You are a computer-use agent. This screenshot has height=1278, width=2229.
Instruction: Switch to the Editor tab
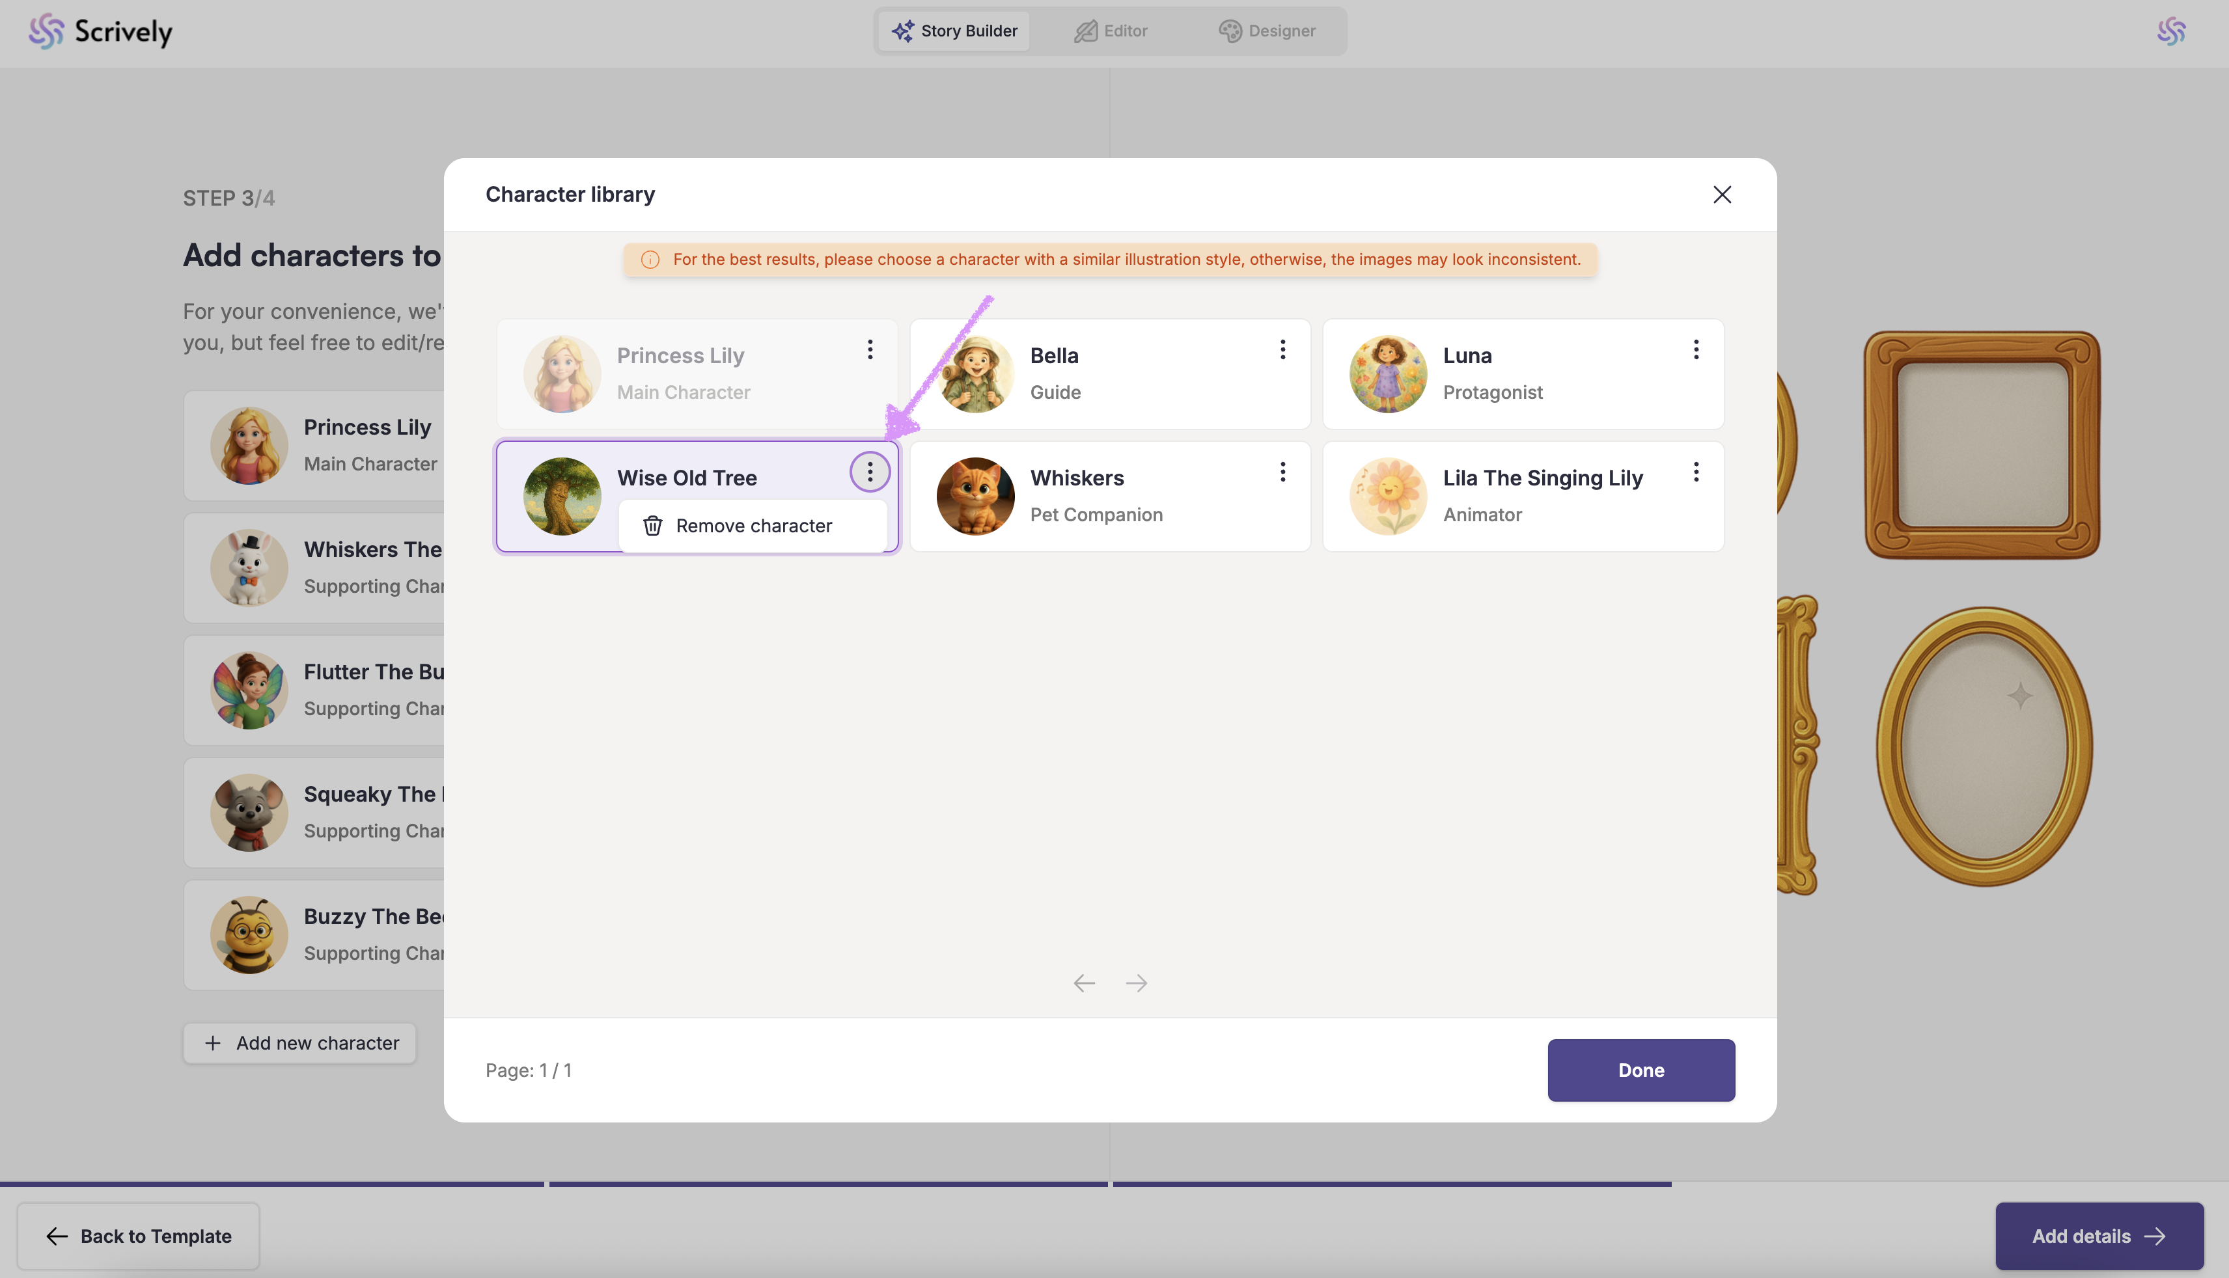1111,31
